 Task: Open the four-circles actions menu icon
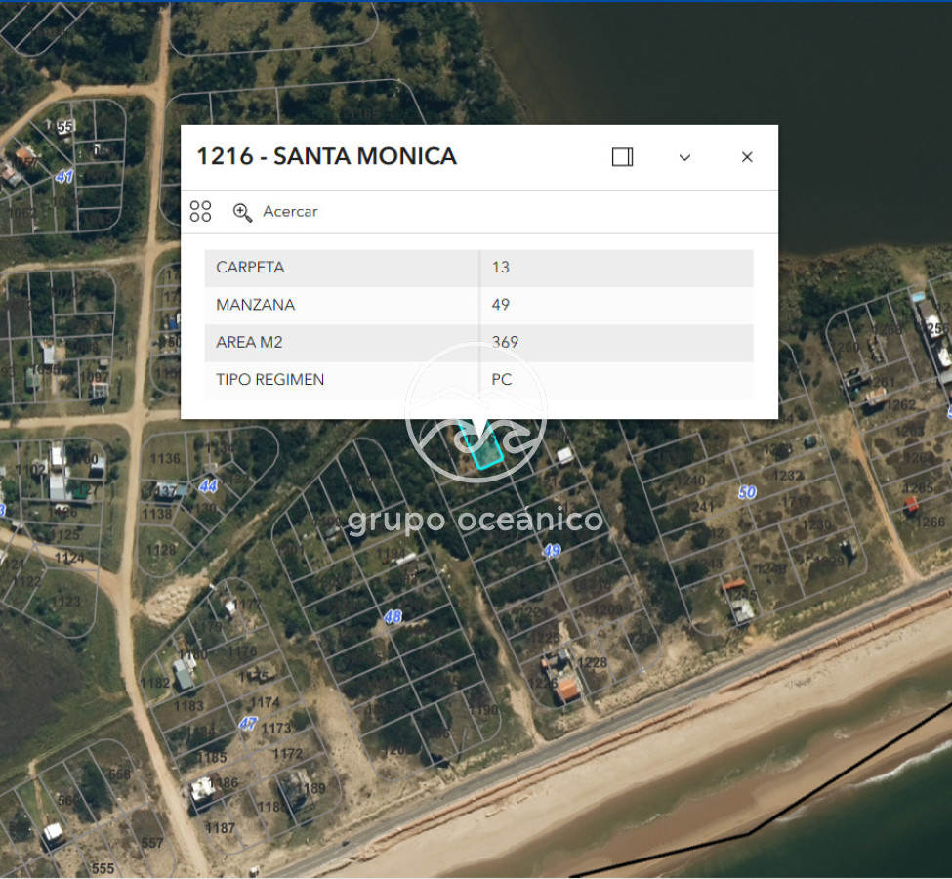(200, 211)
